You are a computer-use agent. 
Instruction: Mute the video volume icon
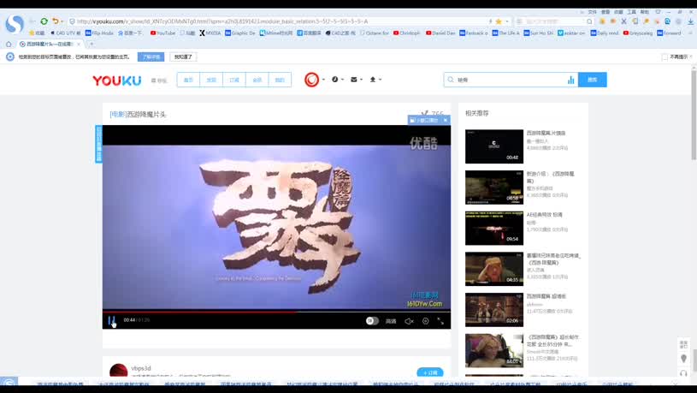click(409, 321)
